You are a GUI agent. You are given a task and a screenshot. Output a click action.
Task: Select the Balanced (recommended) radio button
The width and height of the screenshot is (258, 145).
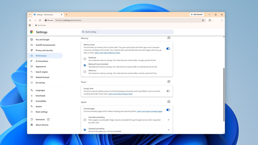coord(85,66)
